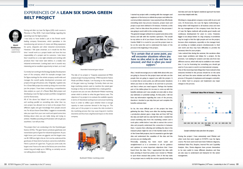This screenshot has width=243, height=169.
Task: Click the page number 22 footer
Action: 5,164
